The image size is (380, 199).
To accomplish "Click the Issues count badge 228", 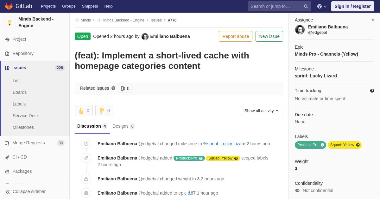I will tap(60, 68).
